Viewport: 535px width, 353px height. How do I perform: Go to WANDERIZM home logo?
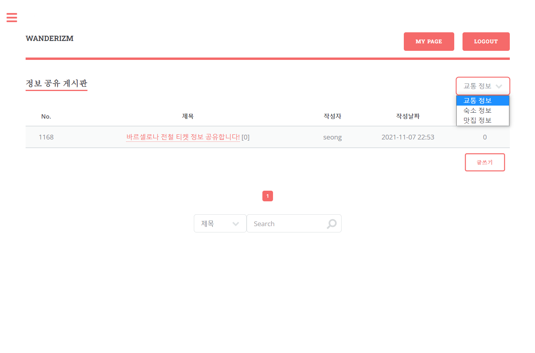coord(50,39)
